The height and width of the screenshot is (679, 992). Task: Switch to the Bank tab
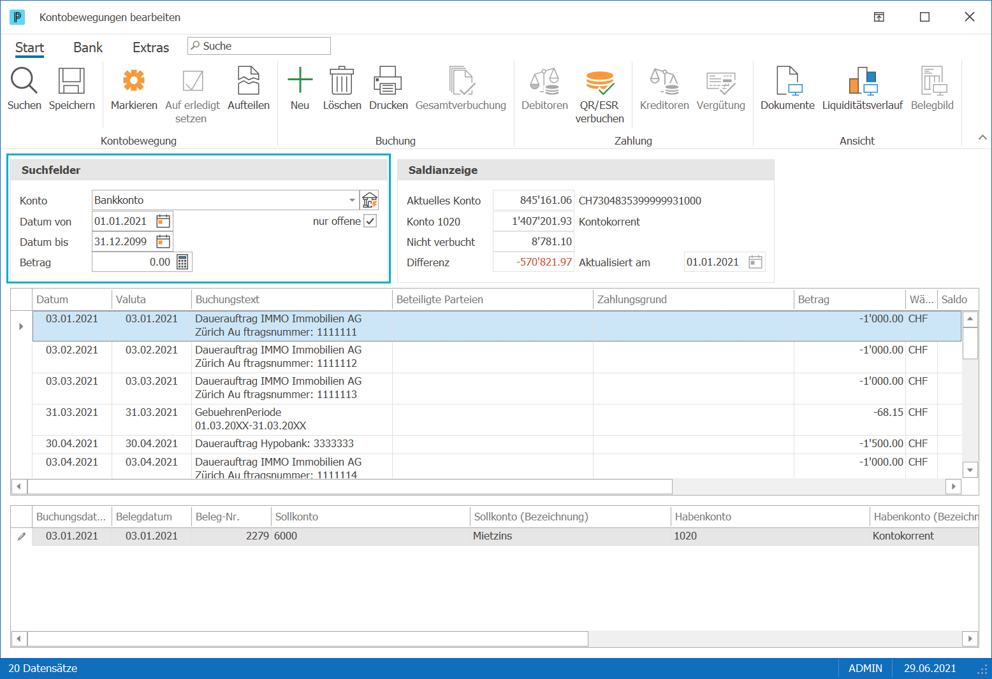tap(88, 48)
